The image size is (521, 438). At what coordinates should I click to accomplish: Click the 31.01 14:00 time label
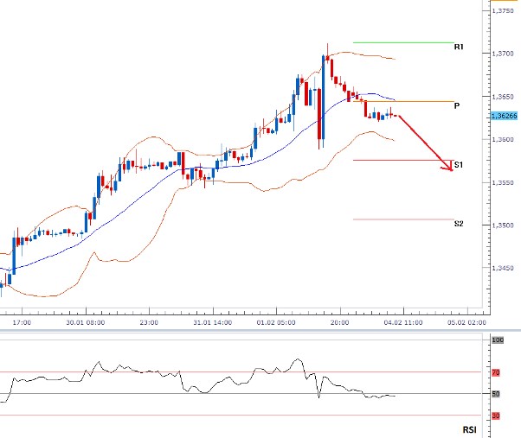pyautogui.click(x=213, y=322)
